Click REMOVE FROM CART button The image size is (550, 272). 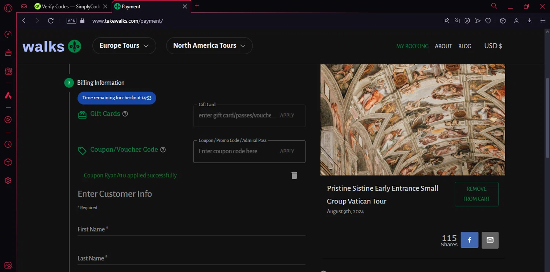[x=477, y=194]
